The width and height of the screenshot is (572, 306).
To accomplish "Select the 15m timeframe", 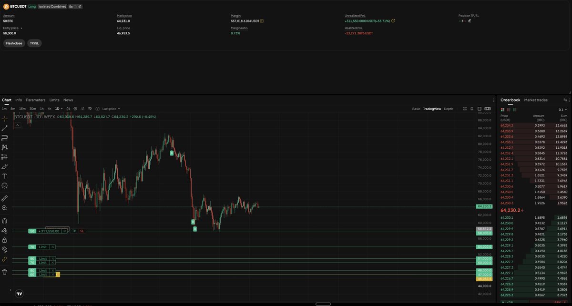I will pos(22,109).
